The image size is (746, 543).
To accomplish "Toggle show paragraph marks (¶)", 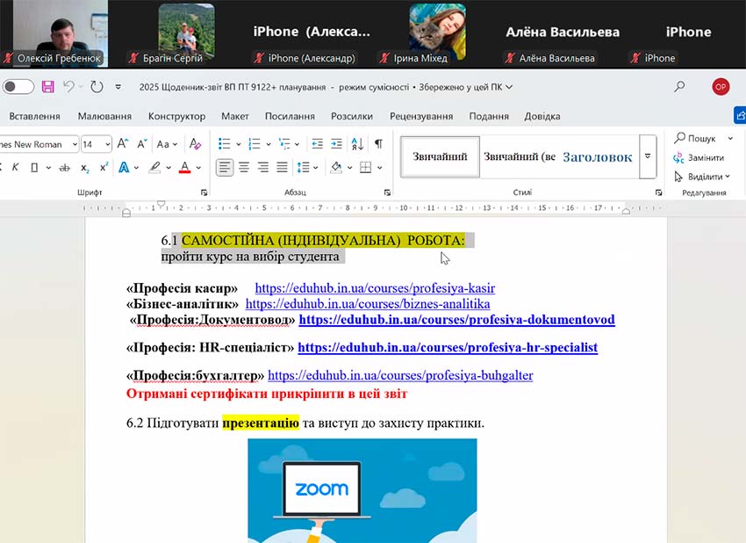I will [378, 144].
